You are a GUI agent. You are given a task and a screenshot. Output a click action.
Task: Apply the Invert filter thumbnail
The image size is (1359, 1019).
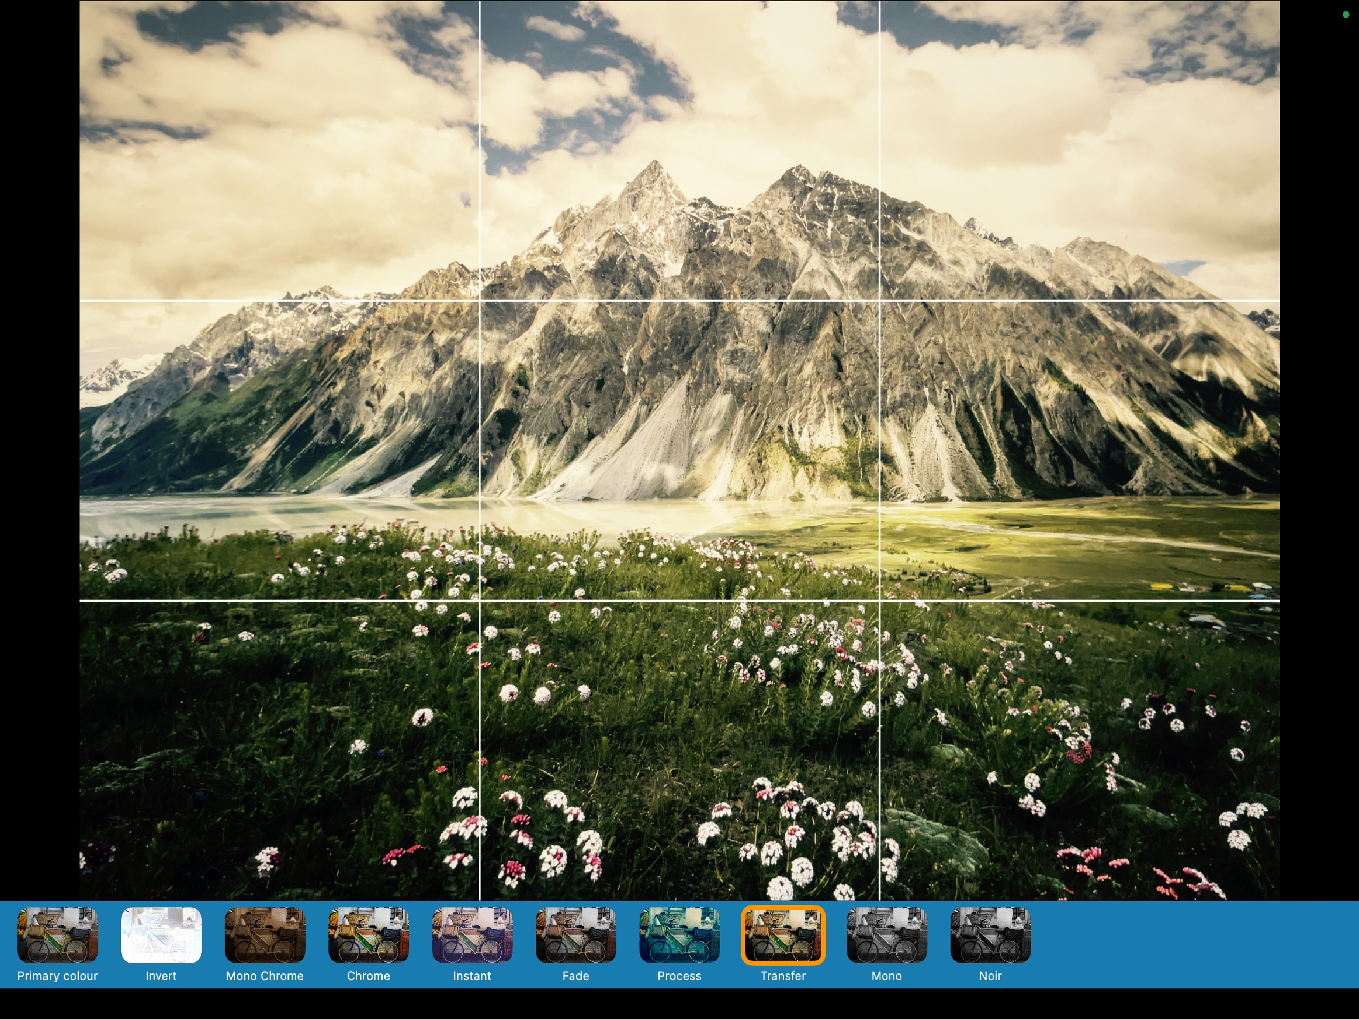pyautogui.click(x=161, y=935)
